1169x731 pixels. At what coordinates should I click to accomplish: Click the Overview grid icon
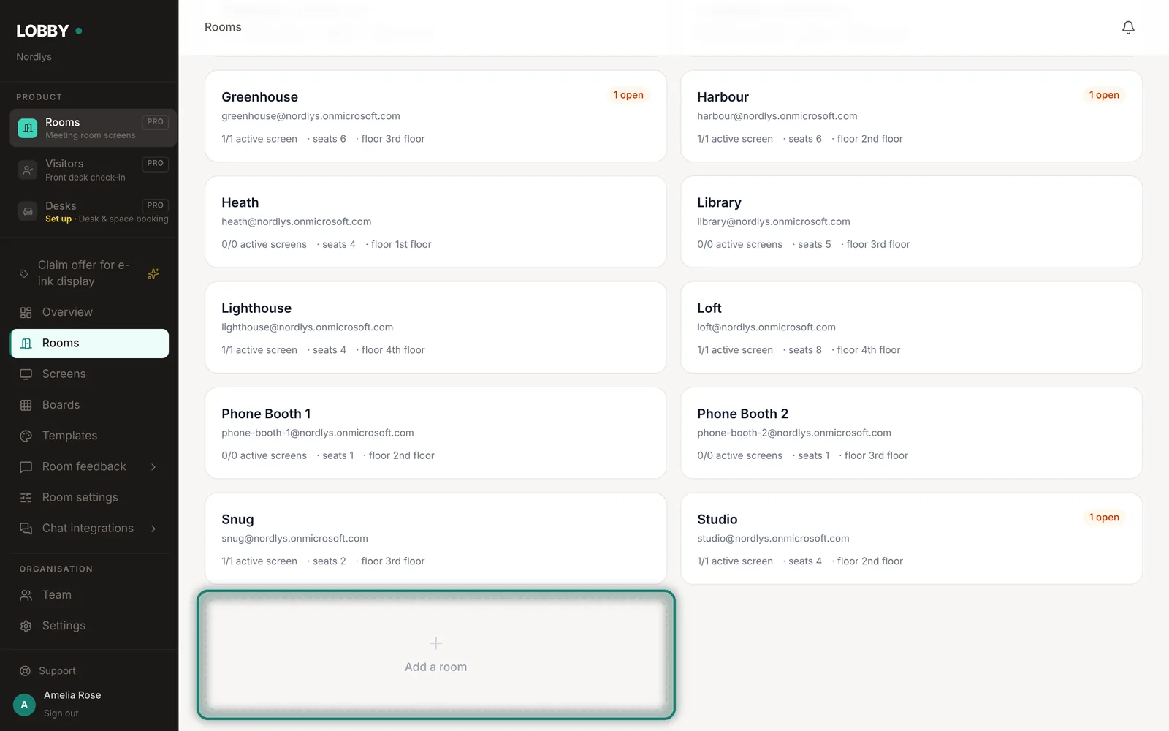coord(26,313)
